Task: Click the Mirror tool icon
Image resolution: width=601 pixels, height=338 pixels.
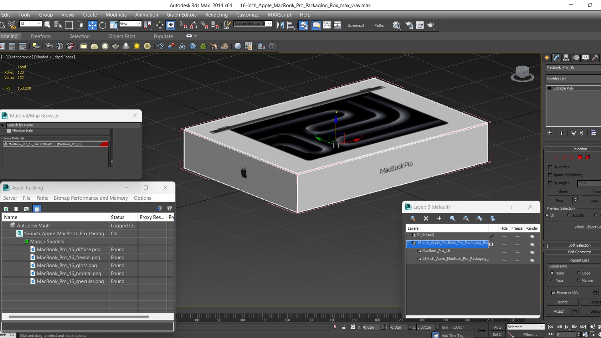Action: click(x=280, y=25)
